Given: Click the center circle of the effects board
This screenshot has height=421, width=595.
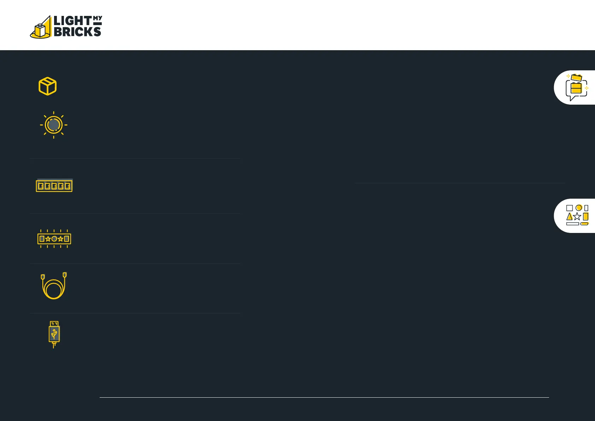Looking at the screenshot, I should (54, 239).
